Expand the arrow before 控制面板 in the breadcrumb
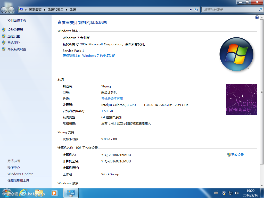The image size is (264, 198). pyautogui.click(x=26, y=10)
